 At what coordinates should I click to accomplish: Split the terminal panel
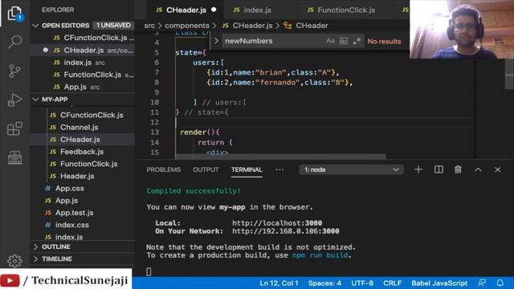[x=439, y=169]
